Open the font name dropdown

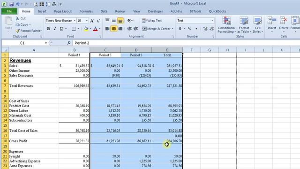pos(75,21)
